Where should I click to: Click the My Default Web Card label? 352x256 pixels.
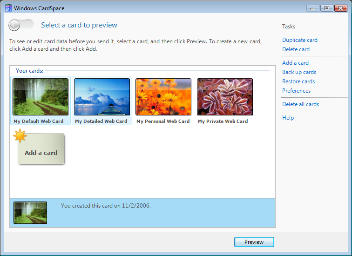click(38, 121)
